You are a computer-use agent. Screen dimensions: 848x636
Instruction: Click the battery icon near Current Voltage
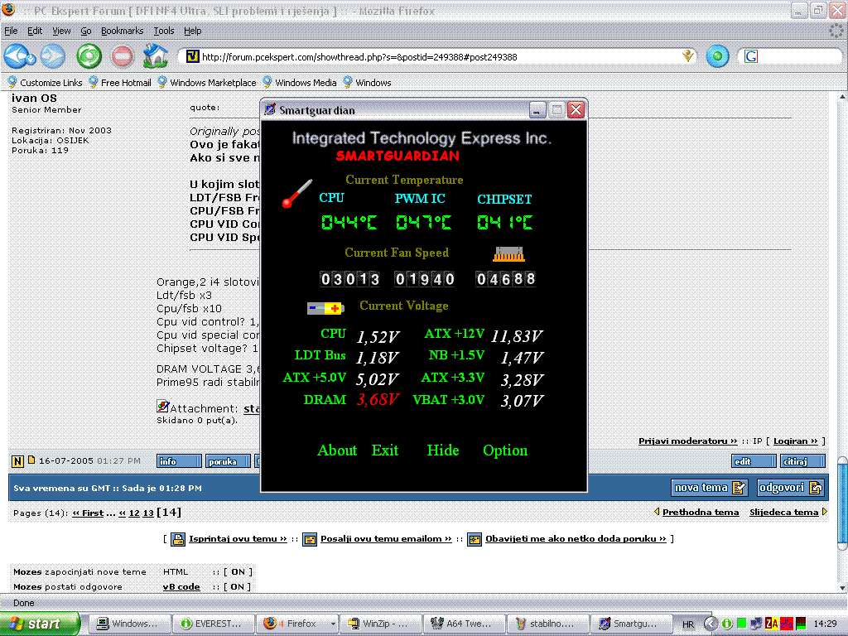(325, 308)
